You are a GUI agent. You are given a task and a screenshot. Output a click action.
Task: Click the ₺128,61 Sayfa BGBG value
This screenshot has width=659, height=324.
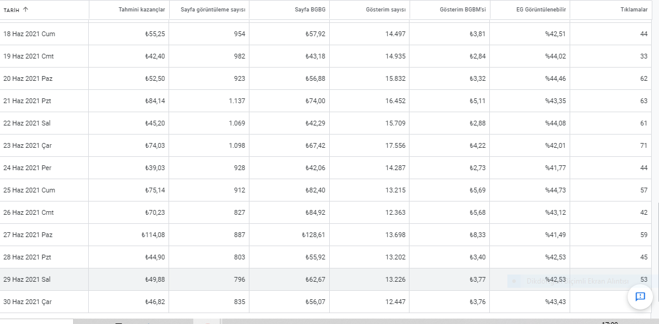313,235
